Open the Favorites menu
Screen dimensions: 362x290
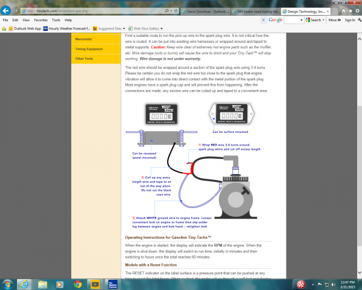pos(39,20)
